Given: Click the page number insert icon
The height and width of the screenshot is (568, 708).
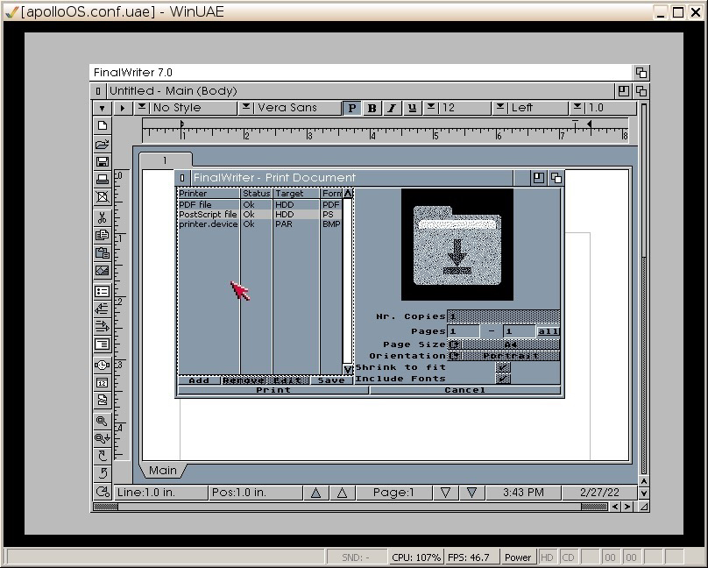Looking at the screenshot, I should 103,401.
